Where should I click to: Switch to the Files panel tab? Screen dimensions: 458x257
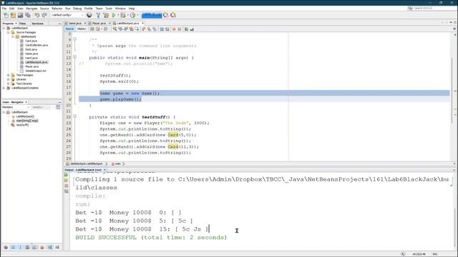point(22,24)
